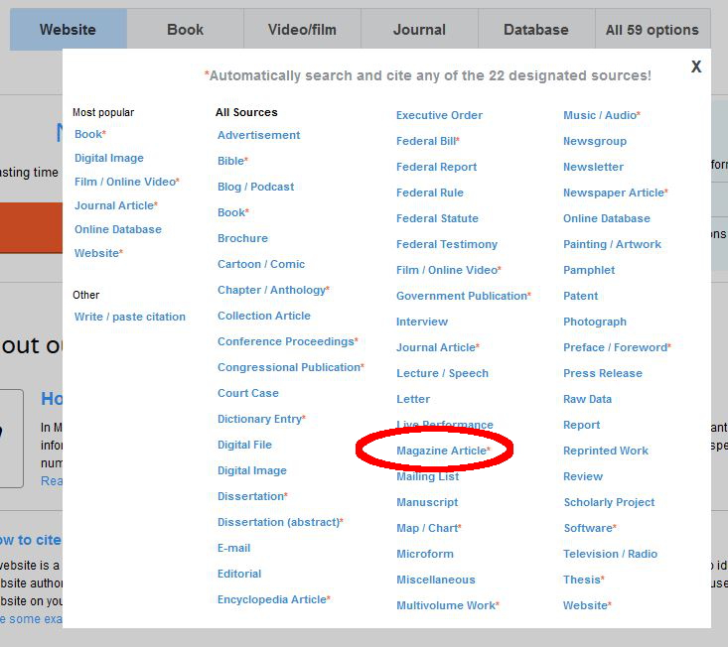Click the Multivolume Work link
The width and height of the screenshot is (728, 647).
coord(445,605)
